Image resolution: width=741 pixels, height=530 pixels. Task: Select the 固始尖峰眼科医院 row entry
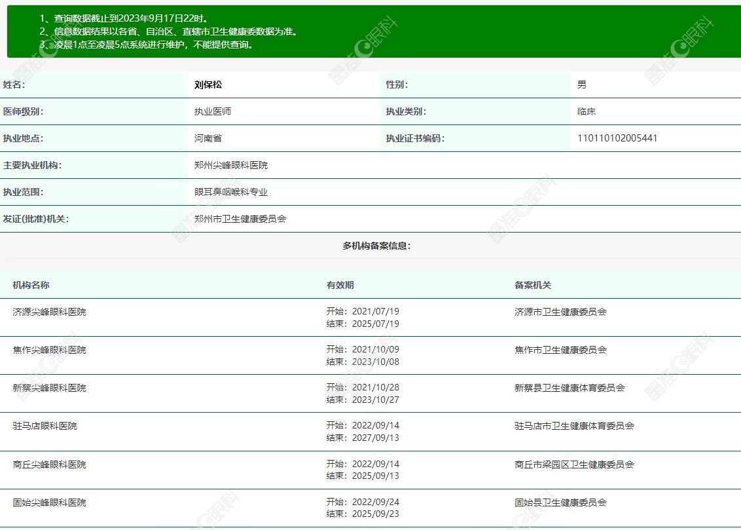49,502
